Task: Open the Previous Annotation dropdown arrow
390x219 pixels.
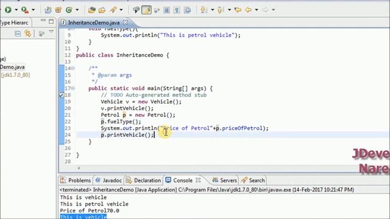Action: [x=229, y=10]
